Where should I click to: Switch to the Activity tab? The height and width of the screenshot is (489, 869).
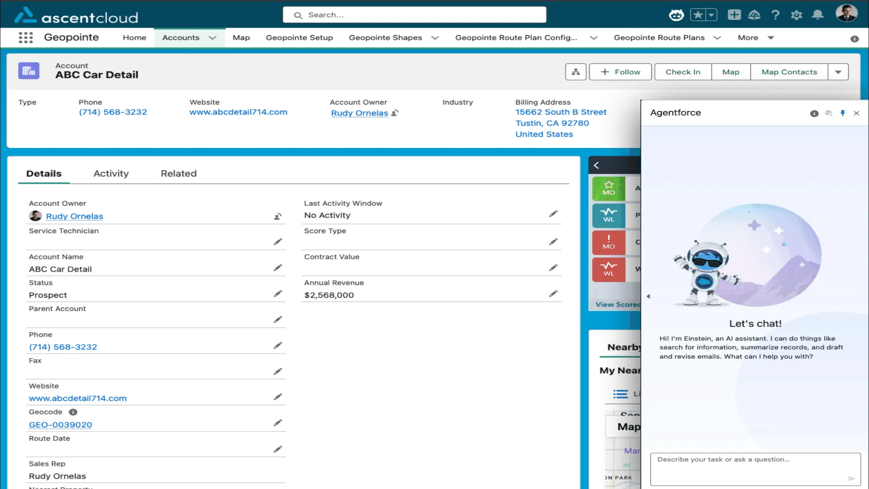(x=111, y=173)
